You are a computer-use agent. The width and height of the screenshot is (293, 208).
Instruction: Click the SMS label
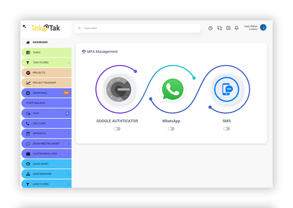click(227, 121)
